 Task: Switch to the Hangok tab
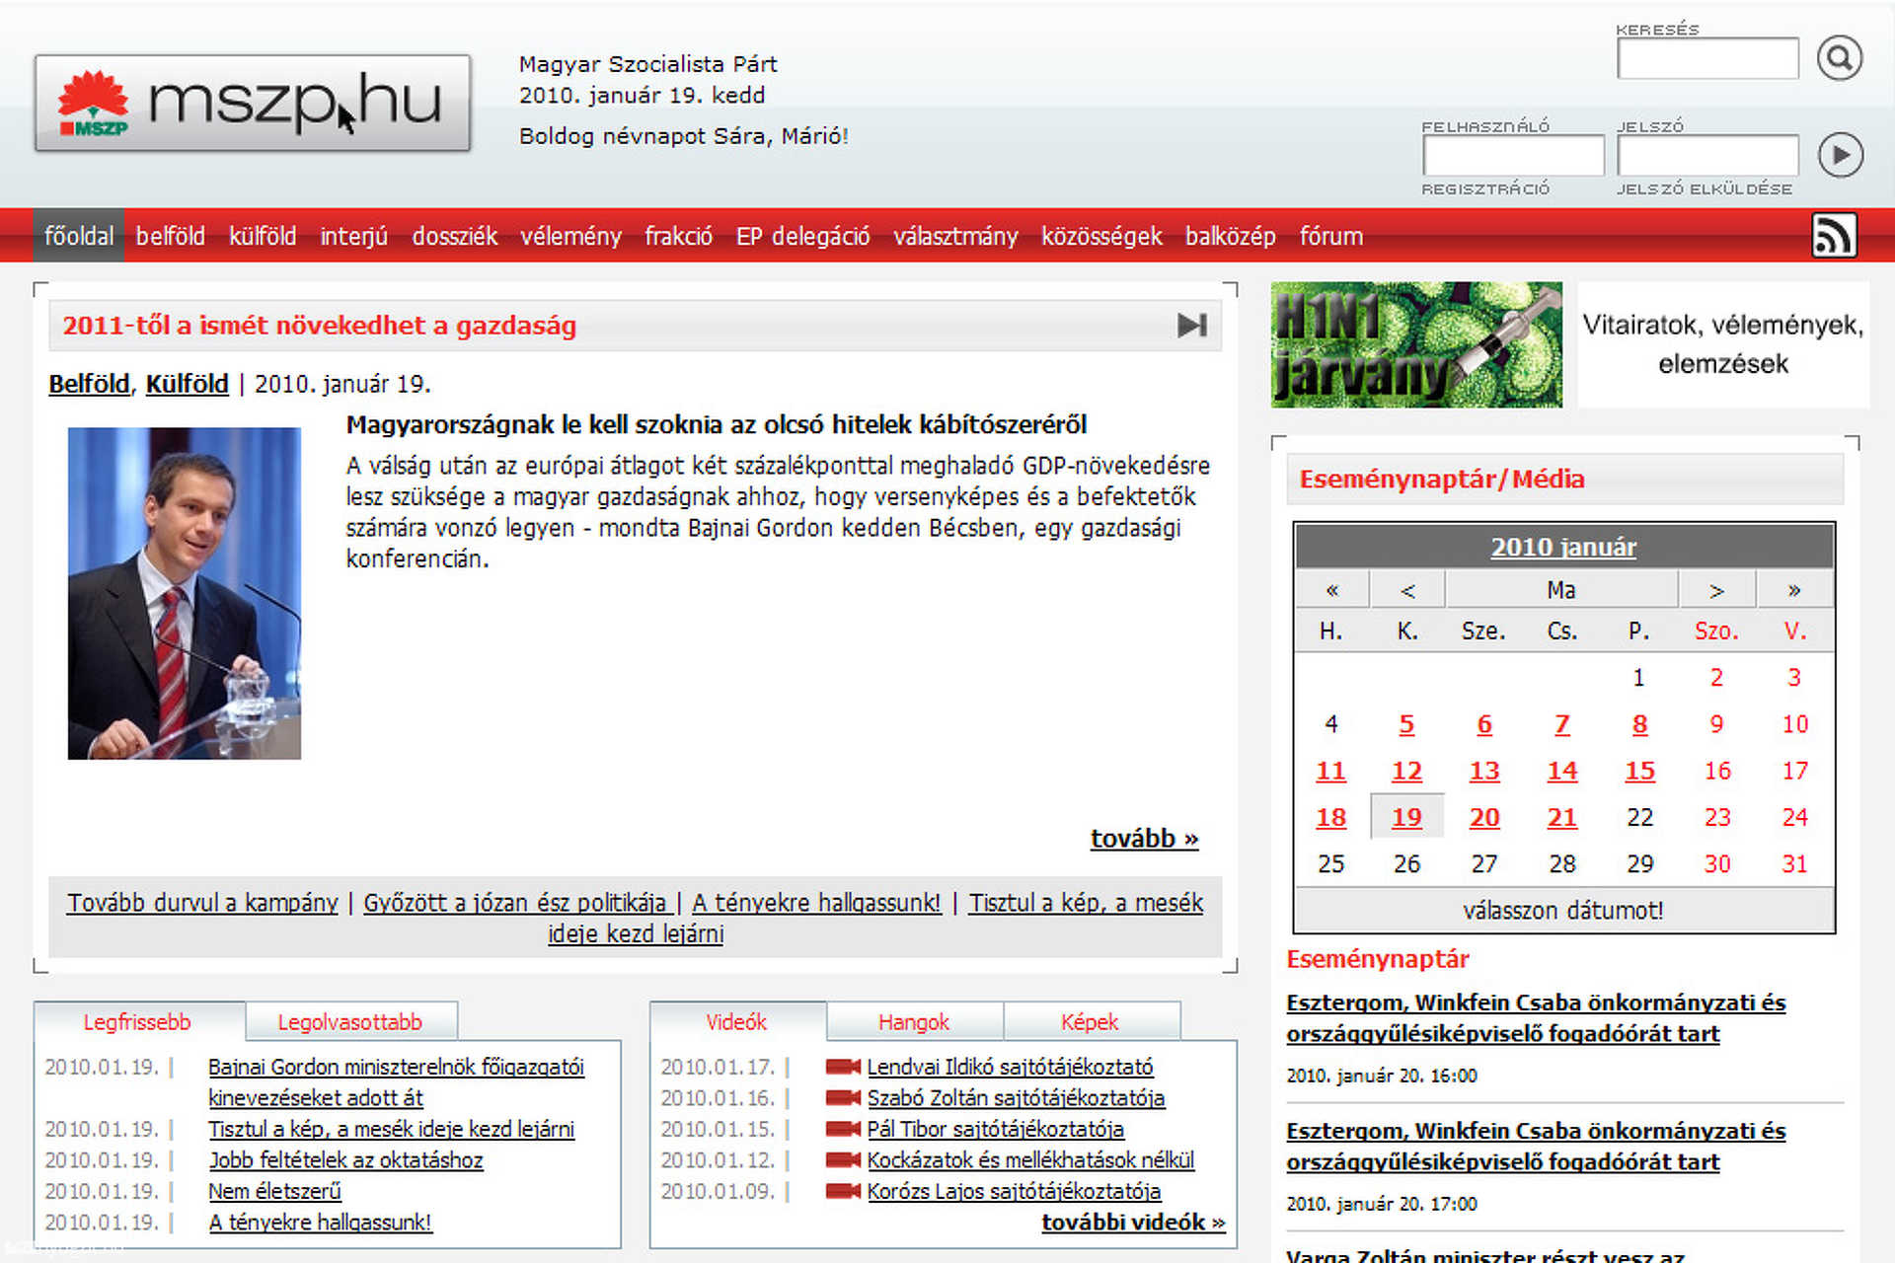[x=914, y=1022]
